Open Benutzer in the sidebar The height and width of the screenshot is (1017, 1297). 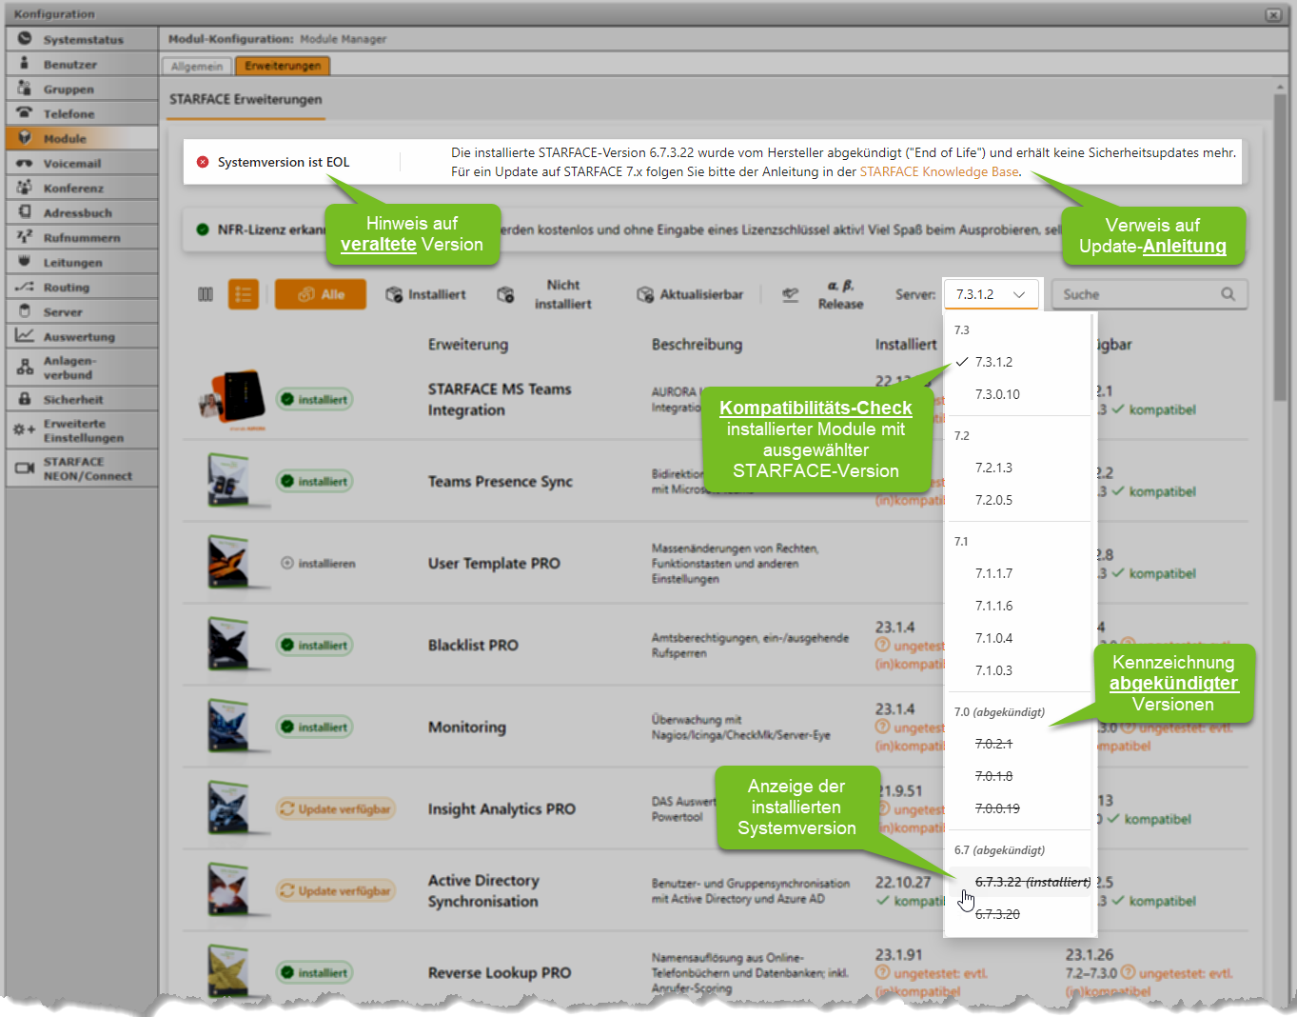click(x=82, y=64)
